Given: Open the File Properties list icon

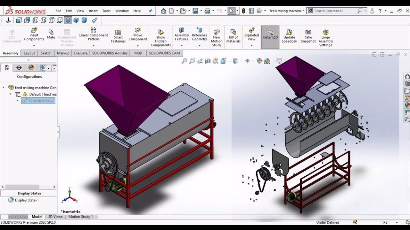Looking at the screenshot, I should click(251, 11).
